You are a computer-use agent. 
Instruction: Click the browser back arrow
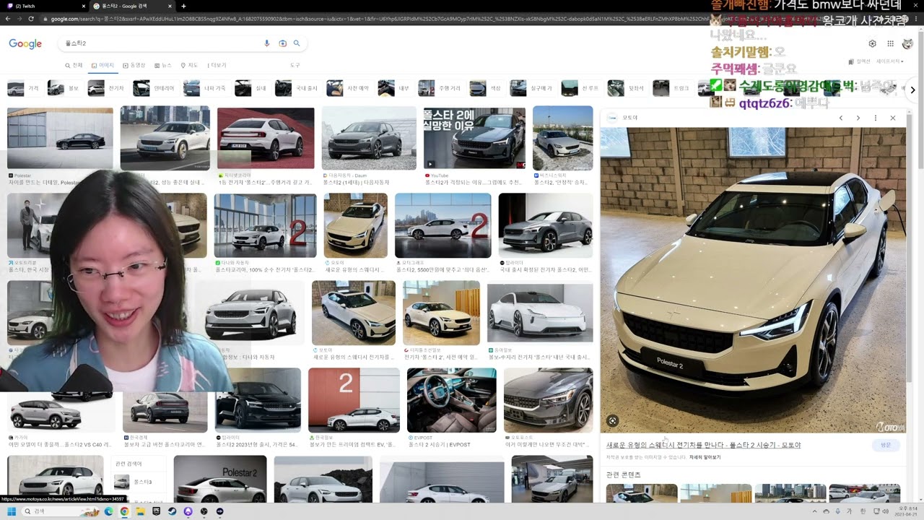[x=8, y=19]
